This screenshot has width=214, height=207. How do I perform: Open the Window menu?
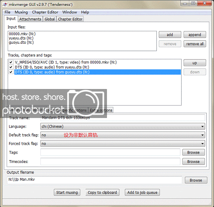pyautogui.click(x=70, y=12)
